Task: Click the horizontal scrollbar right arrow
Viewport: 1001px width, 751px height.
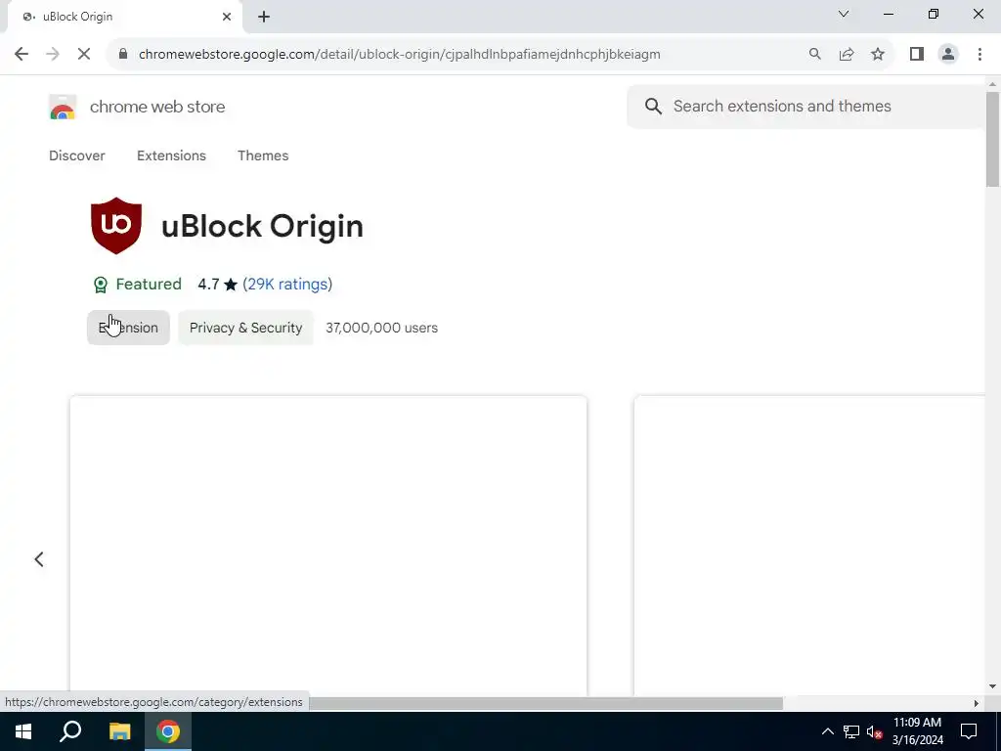Action: (976, 703)
